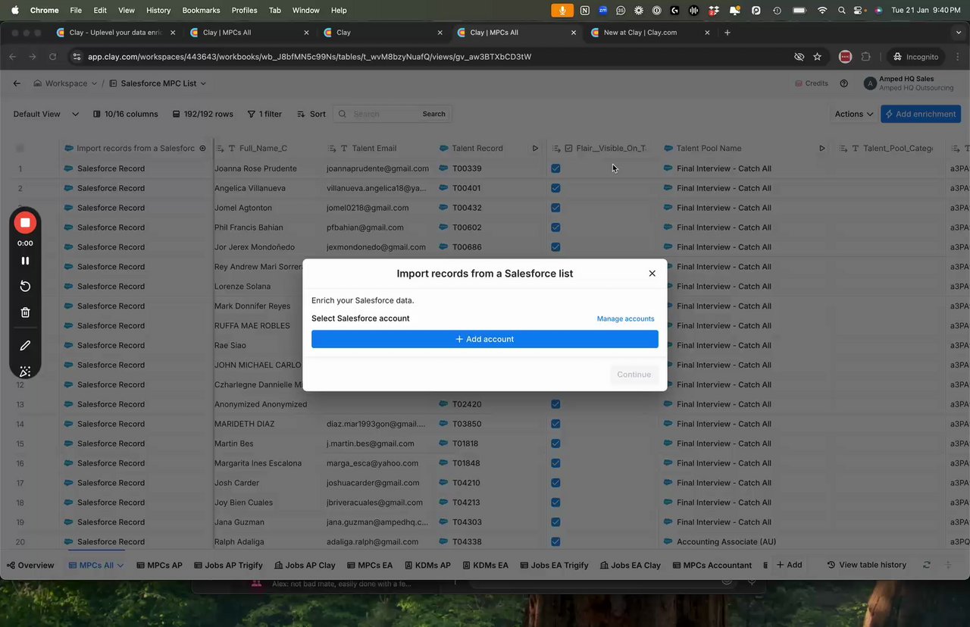Open macOS Spotlight search icon
Image resolution: width=970 pixels, height=627 pixels.
pyautogui.click(x=842, y=10)
